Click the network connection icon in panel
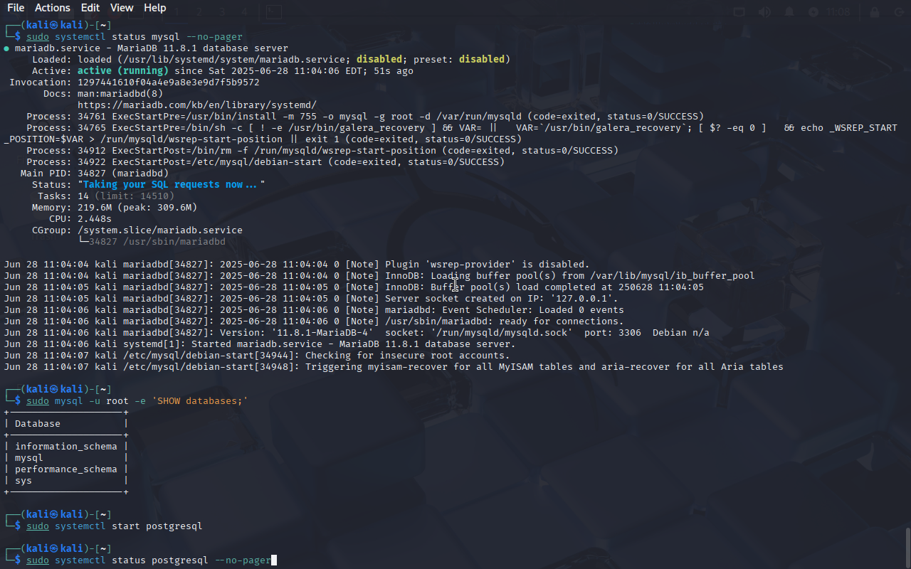The image size is (911, 569). click(739, 12)
